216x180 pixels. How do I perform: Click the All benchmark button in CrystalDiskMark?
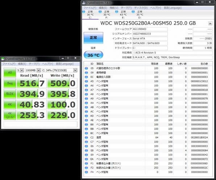pyautogui.click(x=10, y=72)
